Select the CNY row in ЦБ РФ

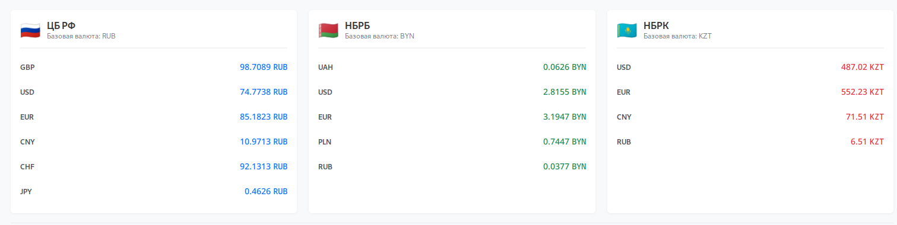pyautogui.click(x=154, y=142)
